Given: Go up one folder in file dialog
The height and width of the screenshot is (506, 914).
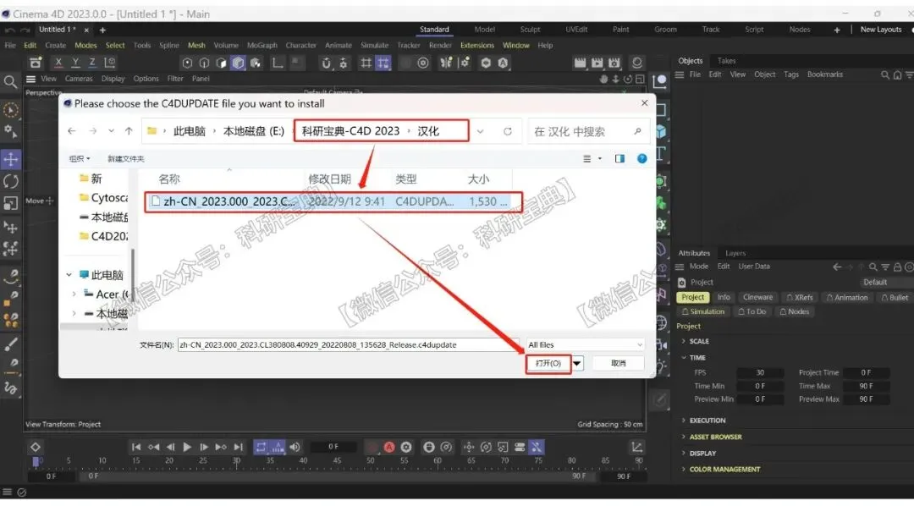Looking at the screenshot, I should point(129,131).
